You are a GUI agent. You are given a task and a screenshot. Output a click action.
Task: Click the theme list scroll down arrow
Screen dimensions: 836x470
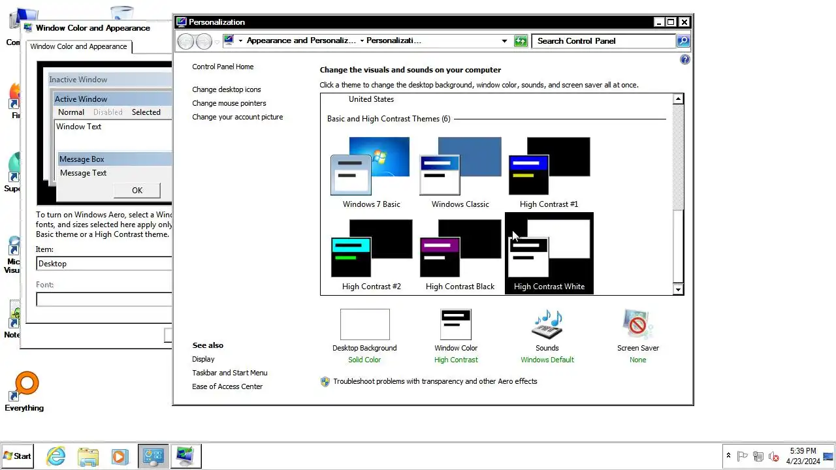[x=678, y=289]
